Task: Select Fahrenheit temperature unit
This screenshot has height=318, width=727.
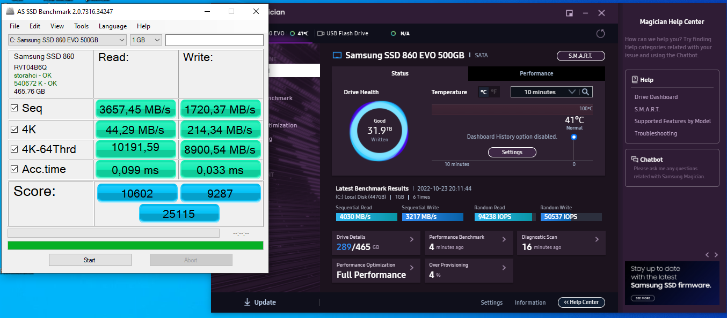Action: click(493, 92)
